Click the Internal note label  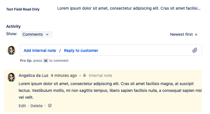(100, 75)
